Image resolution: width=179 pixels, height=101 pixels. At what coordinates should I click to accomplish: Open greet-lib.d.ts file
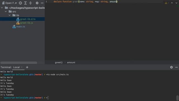point(28,19)
